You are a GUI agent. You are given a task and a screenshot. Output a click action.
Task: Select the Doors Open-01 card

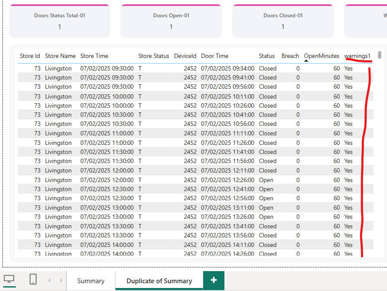[171, 21]
